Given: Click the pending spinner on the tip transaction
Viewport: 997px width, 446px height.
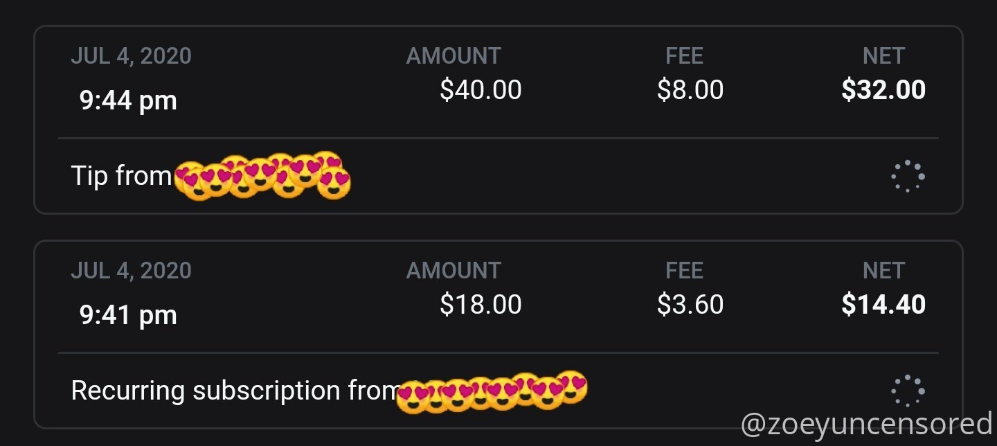Looking at the screenshot, I should tap(908, 177).
